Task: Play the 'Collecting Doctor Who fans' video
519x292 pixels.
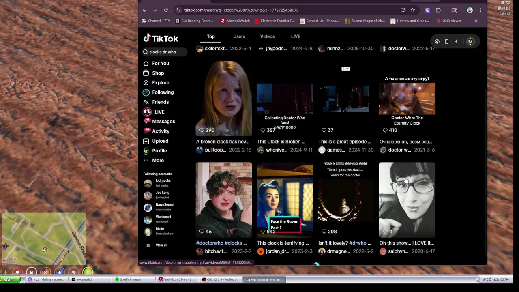Action: point(285,99)
